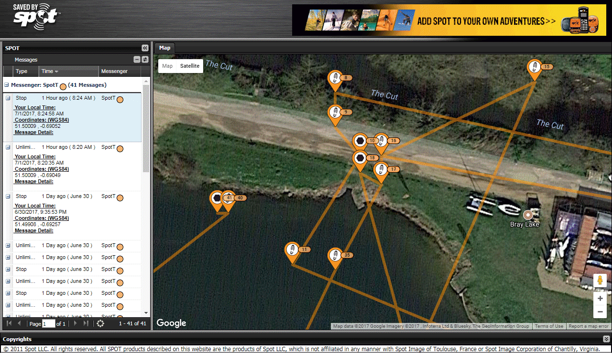The height and width of the screenshot is (353, 612).
Task: Open the Map tab
Action: (x=164, y=48)
